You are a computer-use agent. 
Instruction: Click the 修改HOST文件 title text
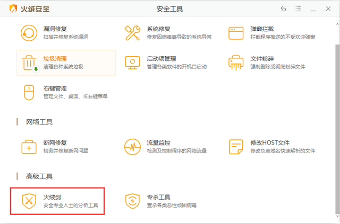[270, 143]
